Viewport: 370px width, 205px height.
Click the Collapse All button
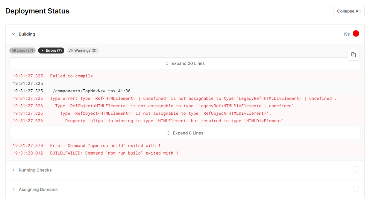pos(349,11)
